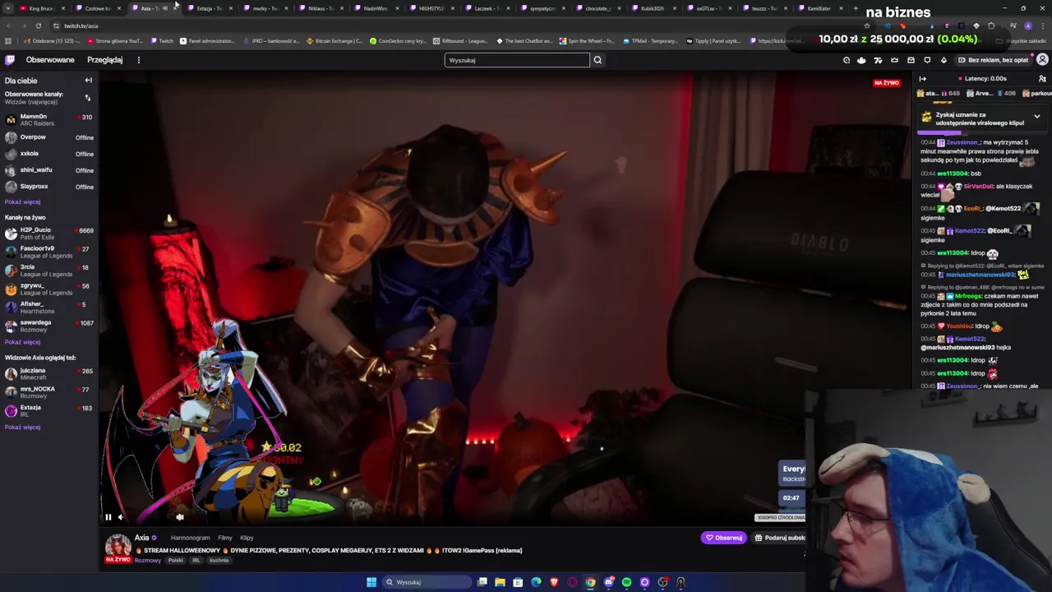
Task: Switch to Klipy tab
Action: 247,538
